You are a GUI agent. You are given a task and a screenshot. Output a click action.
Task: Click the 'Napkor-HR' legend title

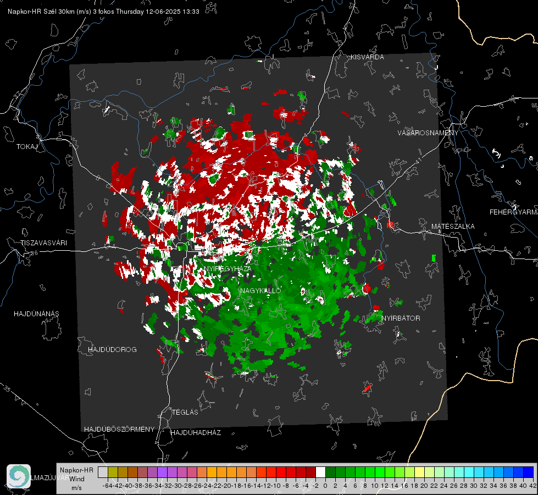pyautogui.click(x=76, y=470)
